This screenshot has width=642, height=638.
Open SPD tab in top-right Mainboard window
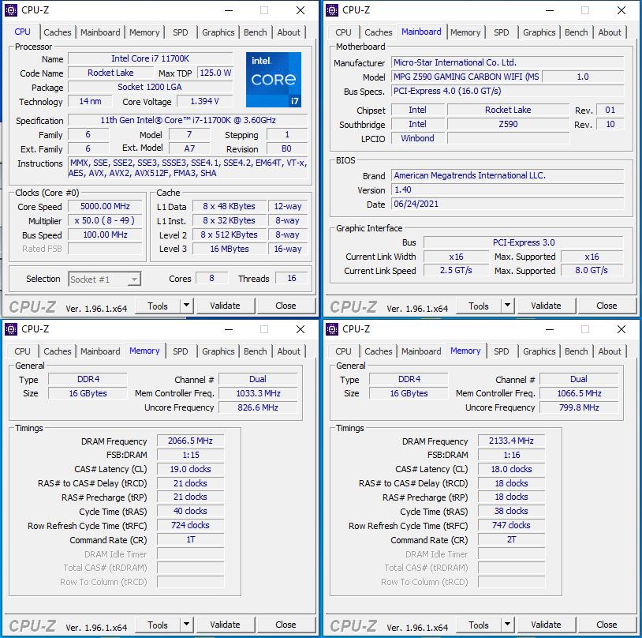(x=501, y=32)
